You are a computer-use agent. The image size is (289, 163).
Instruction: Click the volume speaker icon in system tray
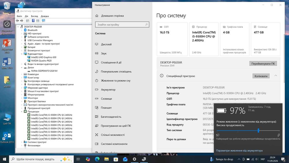(x=257, y=159)
